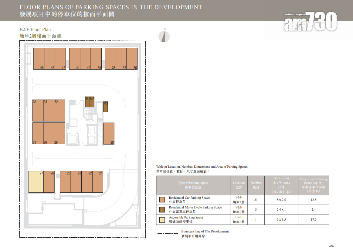
Task: Select car parking space 36
Action: [x=132, y=59]
